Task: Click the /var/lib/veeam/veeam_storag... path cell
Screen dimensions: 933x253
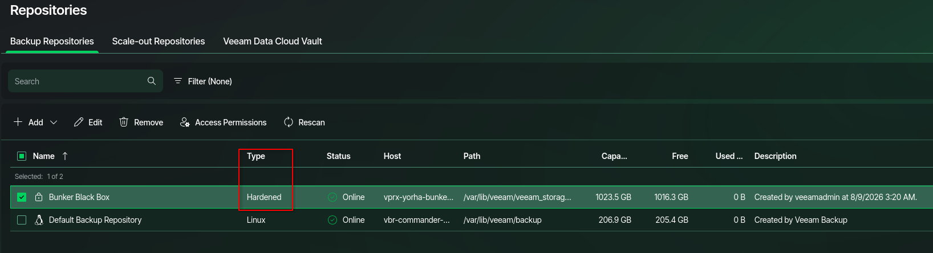Action: (x=517, y=197)
